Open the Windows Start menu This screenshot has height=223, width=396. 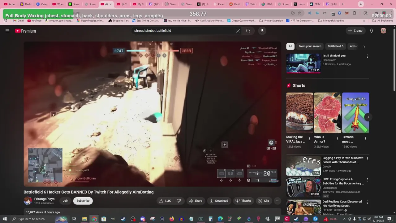(5, 219)
